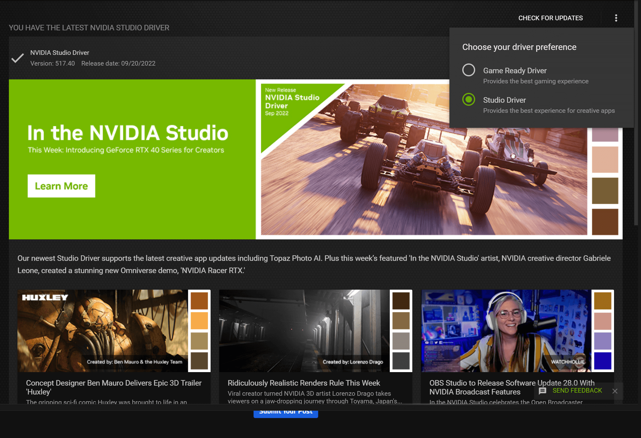This screenshot has height=438, width=641.
Task: Click the vertical scrollbar on the right
Action: [x=636, y=113]
